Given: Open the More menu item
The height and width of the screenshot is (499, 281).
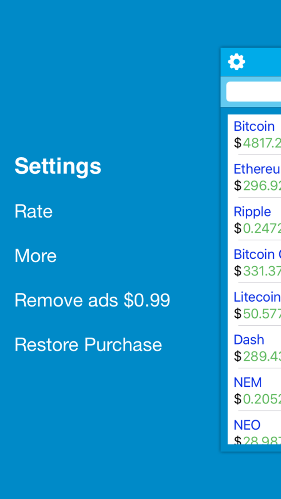Looking at the screenshot, I should (x=35, y=256).
